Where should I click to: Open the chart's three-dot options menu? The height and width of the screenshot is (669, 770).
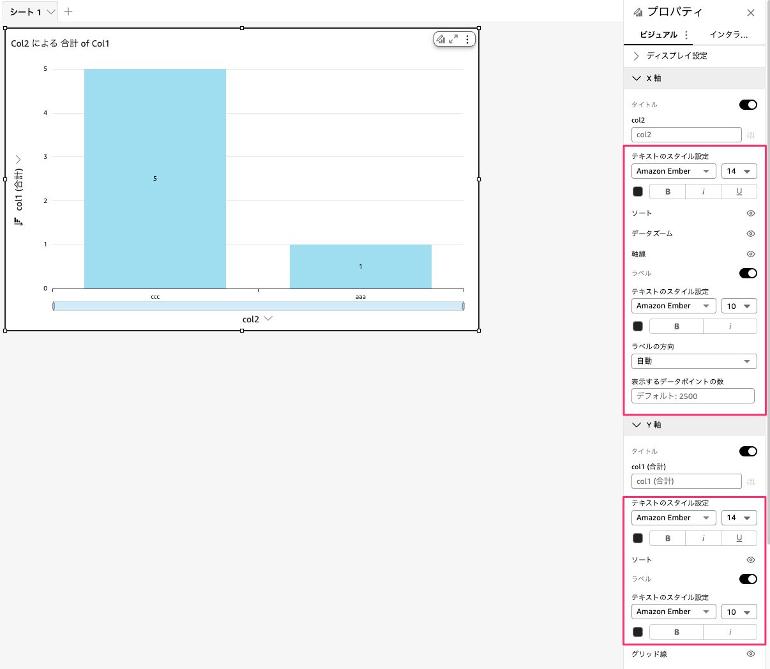click(467, 40)
